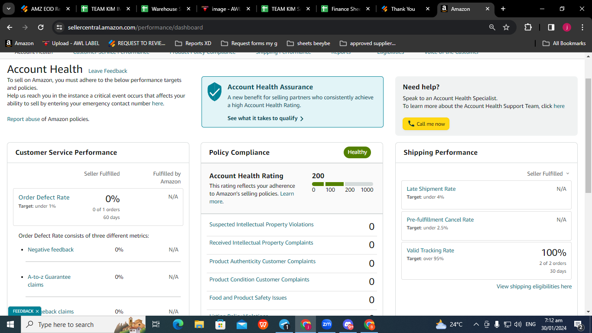Open Received Intellectual Property Complaints
Screen dimensions: 592x333
[x=261, y=243]
